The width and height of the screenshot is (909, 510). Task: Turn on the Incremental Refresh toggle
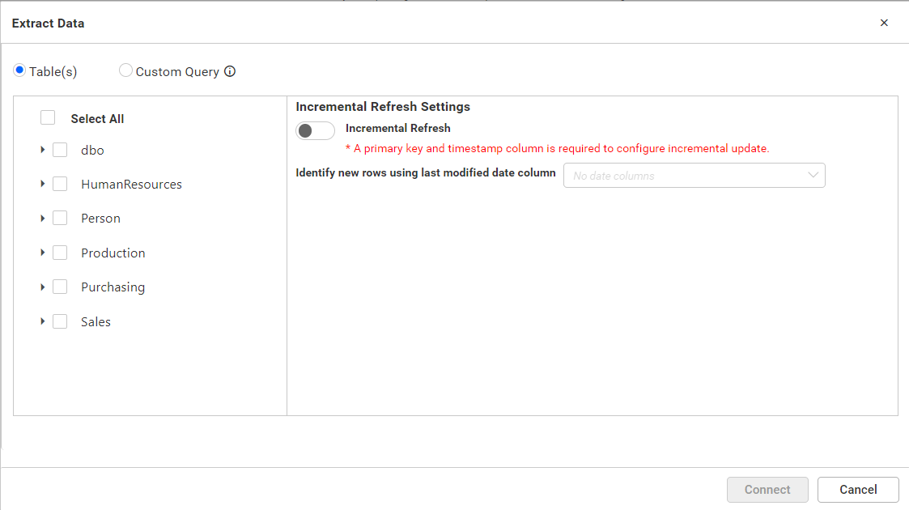pos(315,131)
